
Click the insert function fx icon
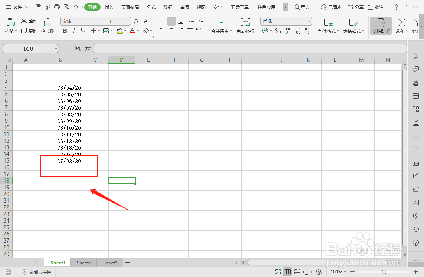pos(88,49)
